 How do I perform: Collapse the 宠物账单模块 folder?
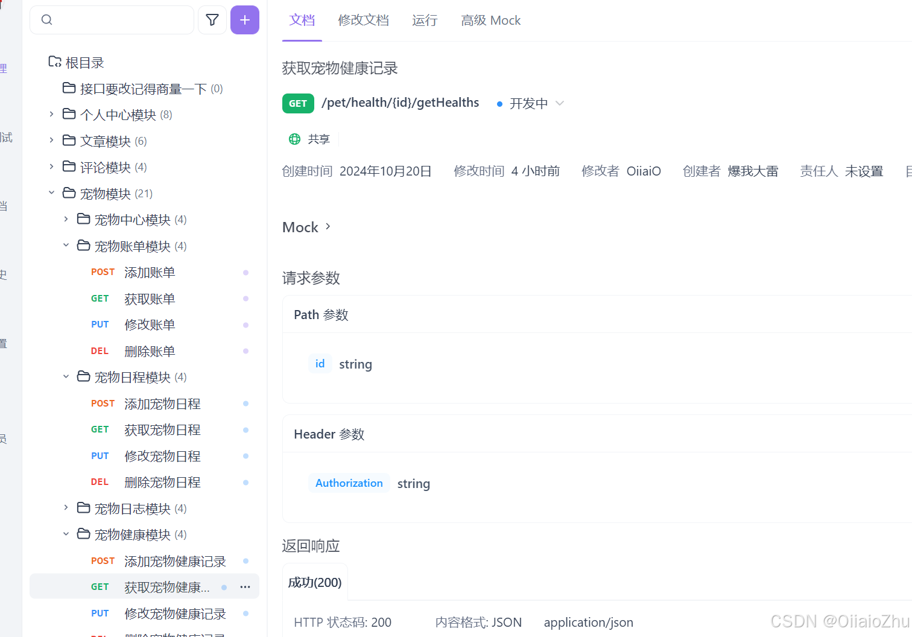pos(66,246)
